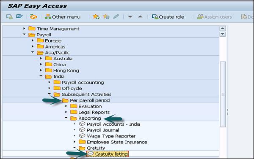Open the SAP Business Workplace icon
The width and height of the screenshot is (254, 159).
tap(33, 17)
